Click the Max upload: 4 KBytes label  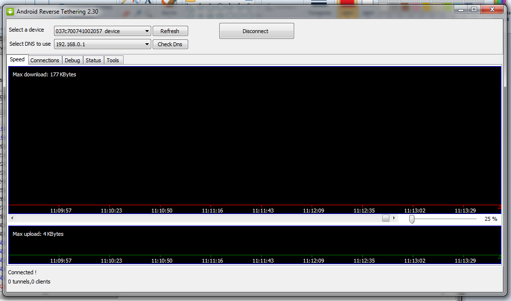tap(38, 234)
